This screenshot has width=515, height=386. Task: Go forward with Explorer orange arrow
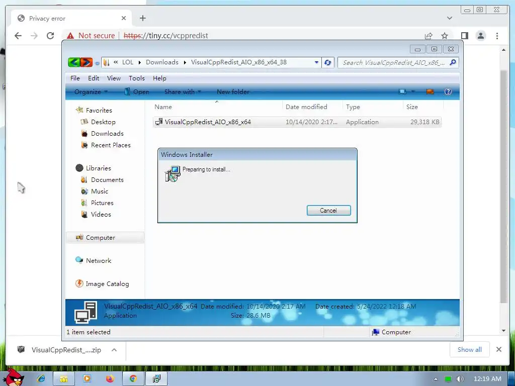pos(87,62)
